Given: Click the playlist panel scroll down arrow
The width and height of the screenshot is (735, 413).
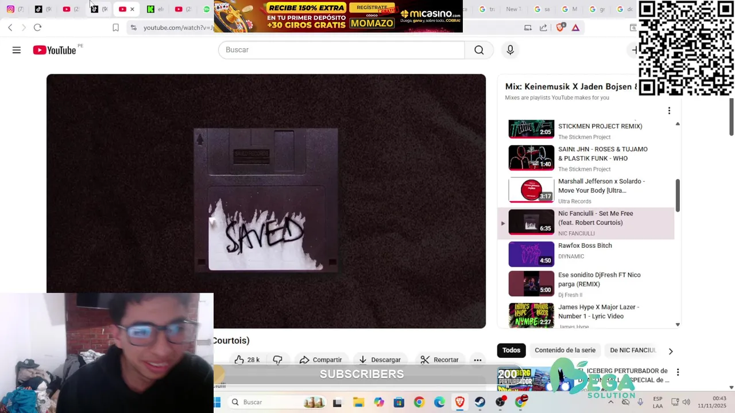Looking at the screenshot, I should pos(678,325).
